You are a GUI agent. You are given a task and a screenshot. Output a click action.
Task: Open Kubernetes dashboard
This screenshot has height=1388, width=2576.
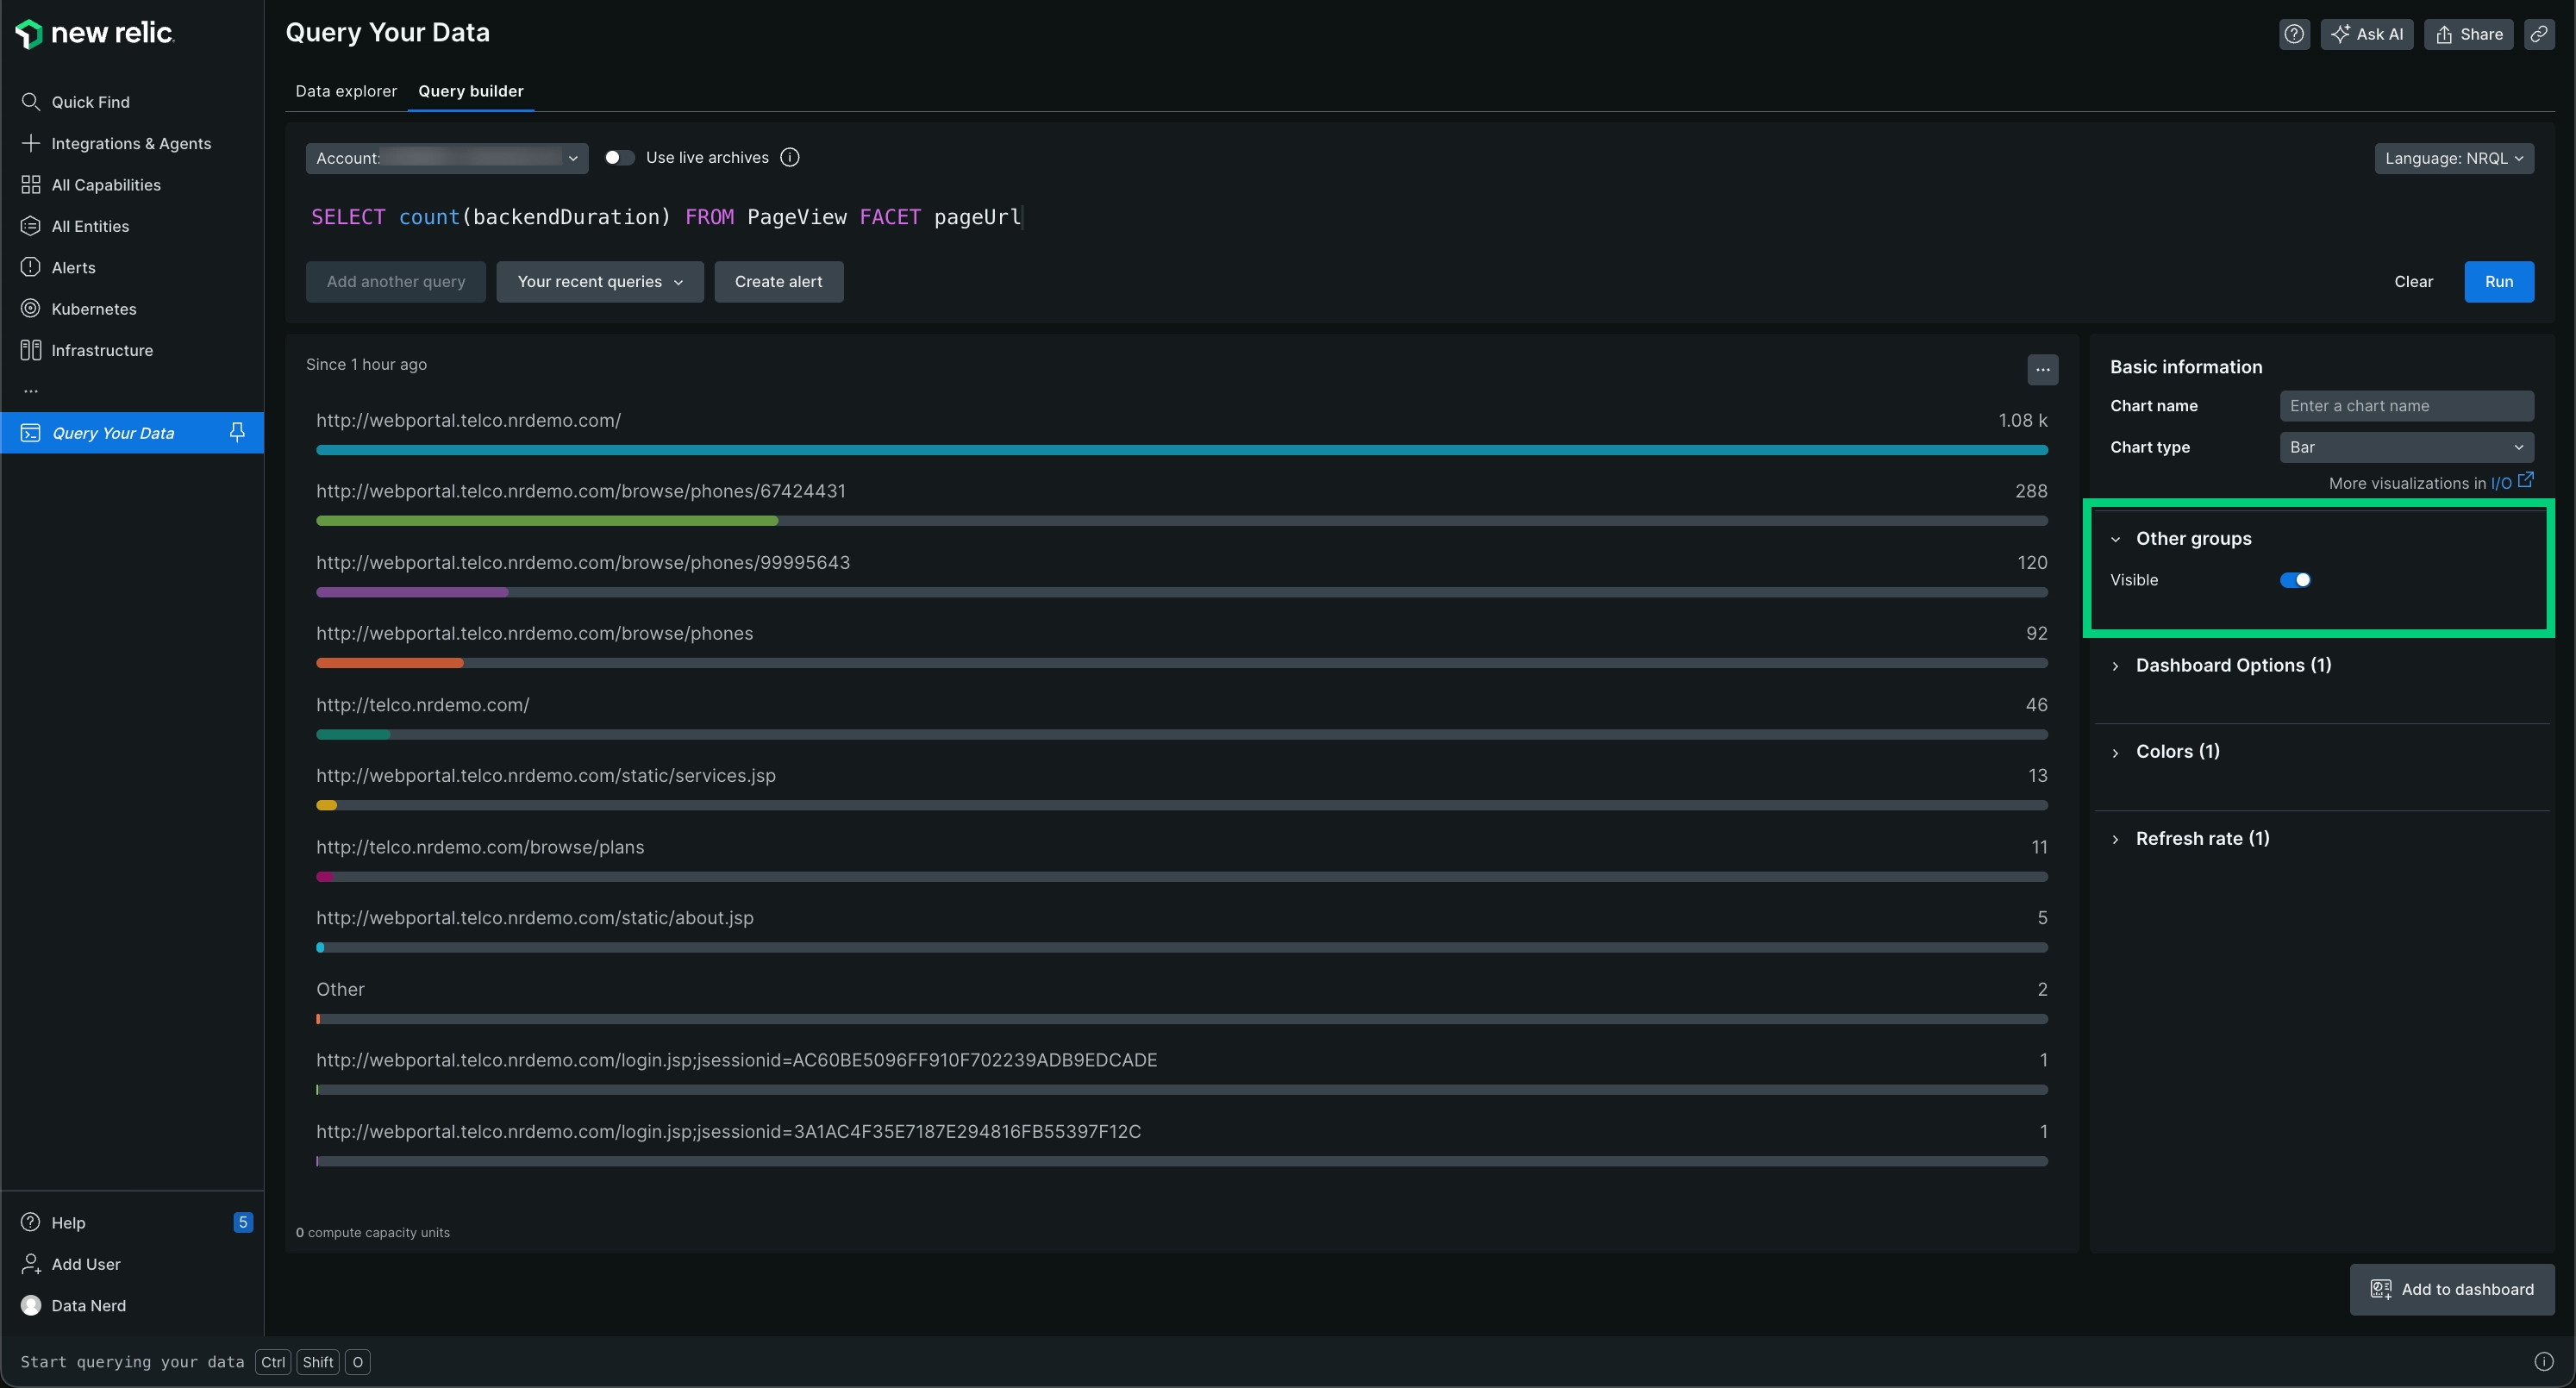tap(94, 309)
